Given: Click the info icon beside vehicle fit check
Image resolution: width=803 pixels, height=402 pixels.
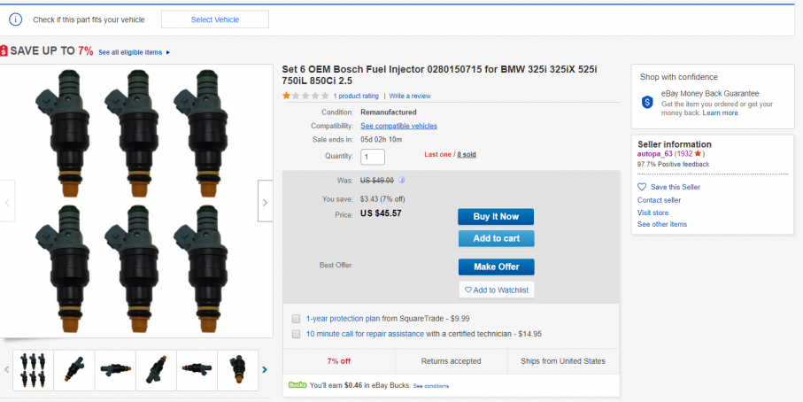Looking at the screenshot, I should (x=16, y=19).
